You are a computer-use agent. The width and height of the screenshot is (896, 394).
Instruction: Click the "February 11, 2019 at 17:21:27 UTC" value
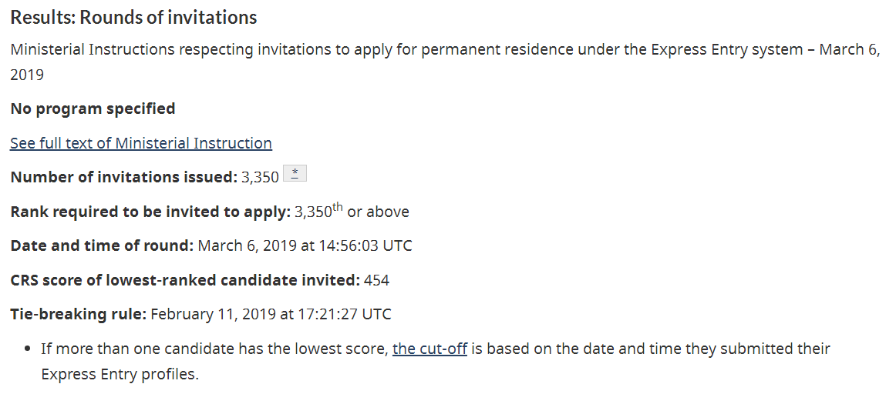(x=271, y=314)
